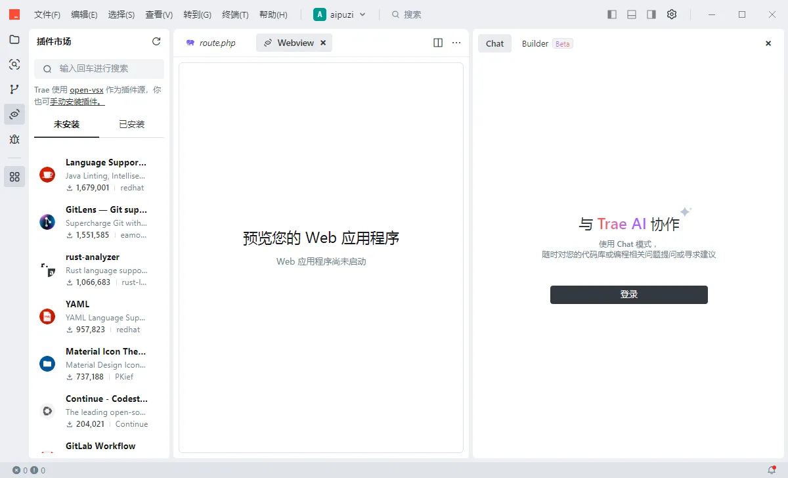Click the Material Icon Theme plugin icon

click(x=47, y=364)
